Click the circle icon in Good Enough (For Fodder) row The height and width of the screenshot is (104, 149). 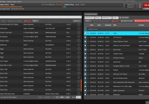tap(79, 24)
